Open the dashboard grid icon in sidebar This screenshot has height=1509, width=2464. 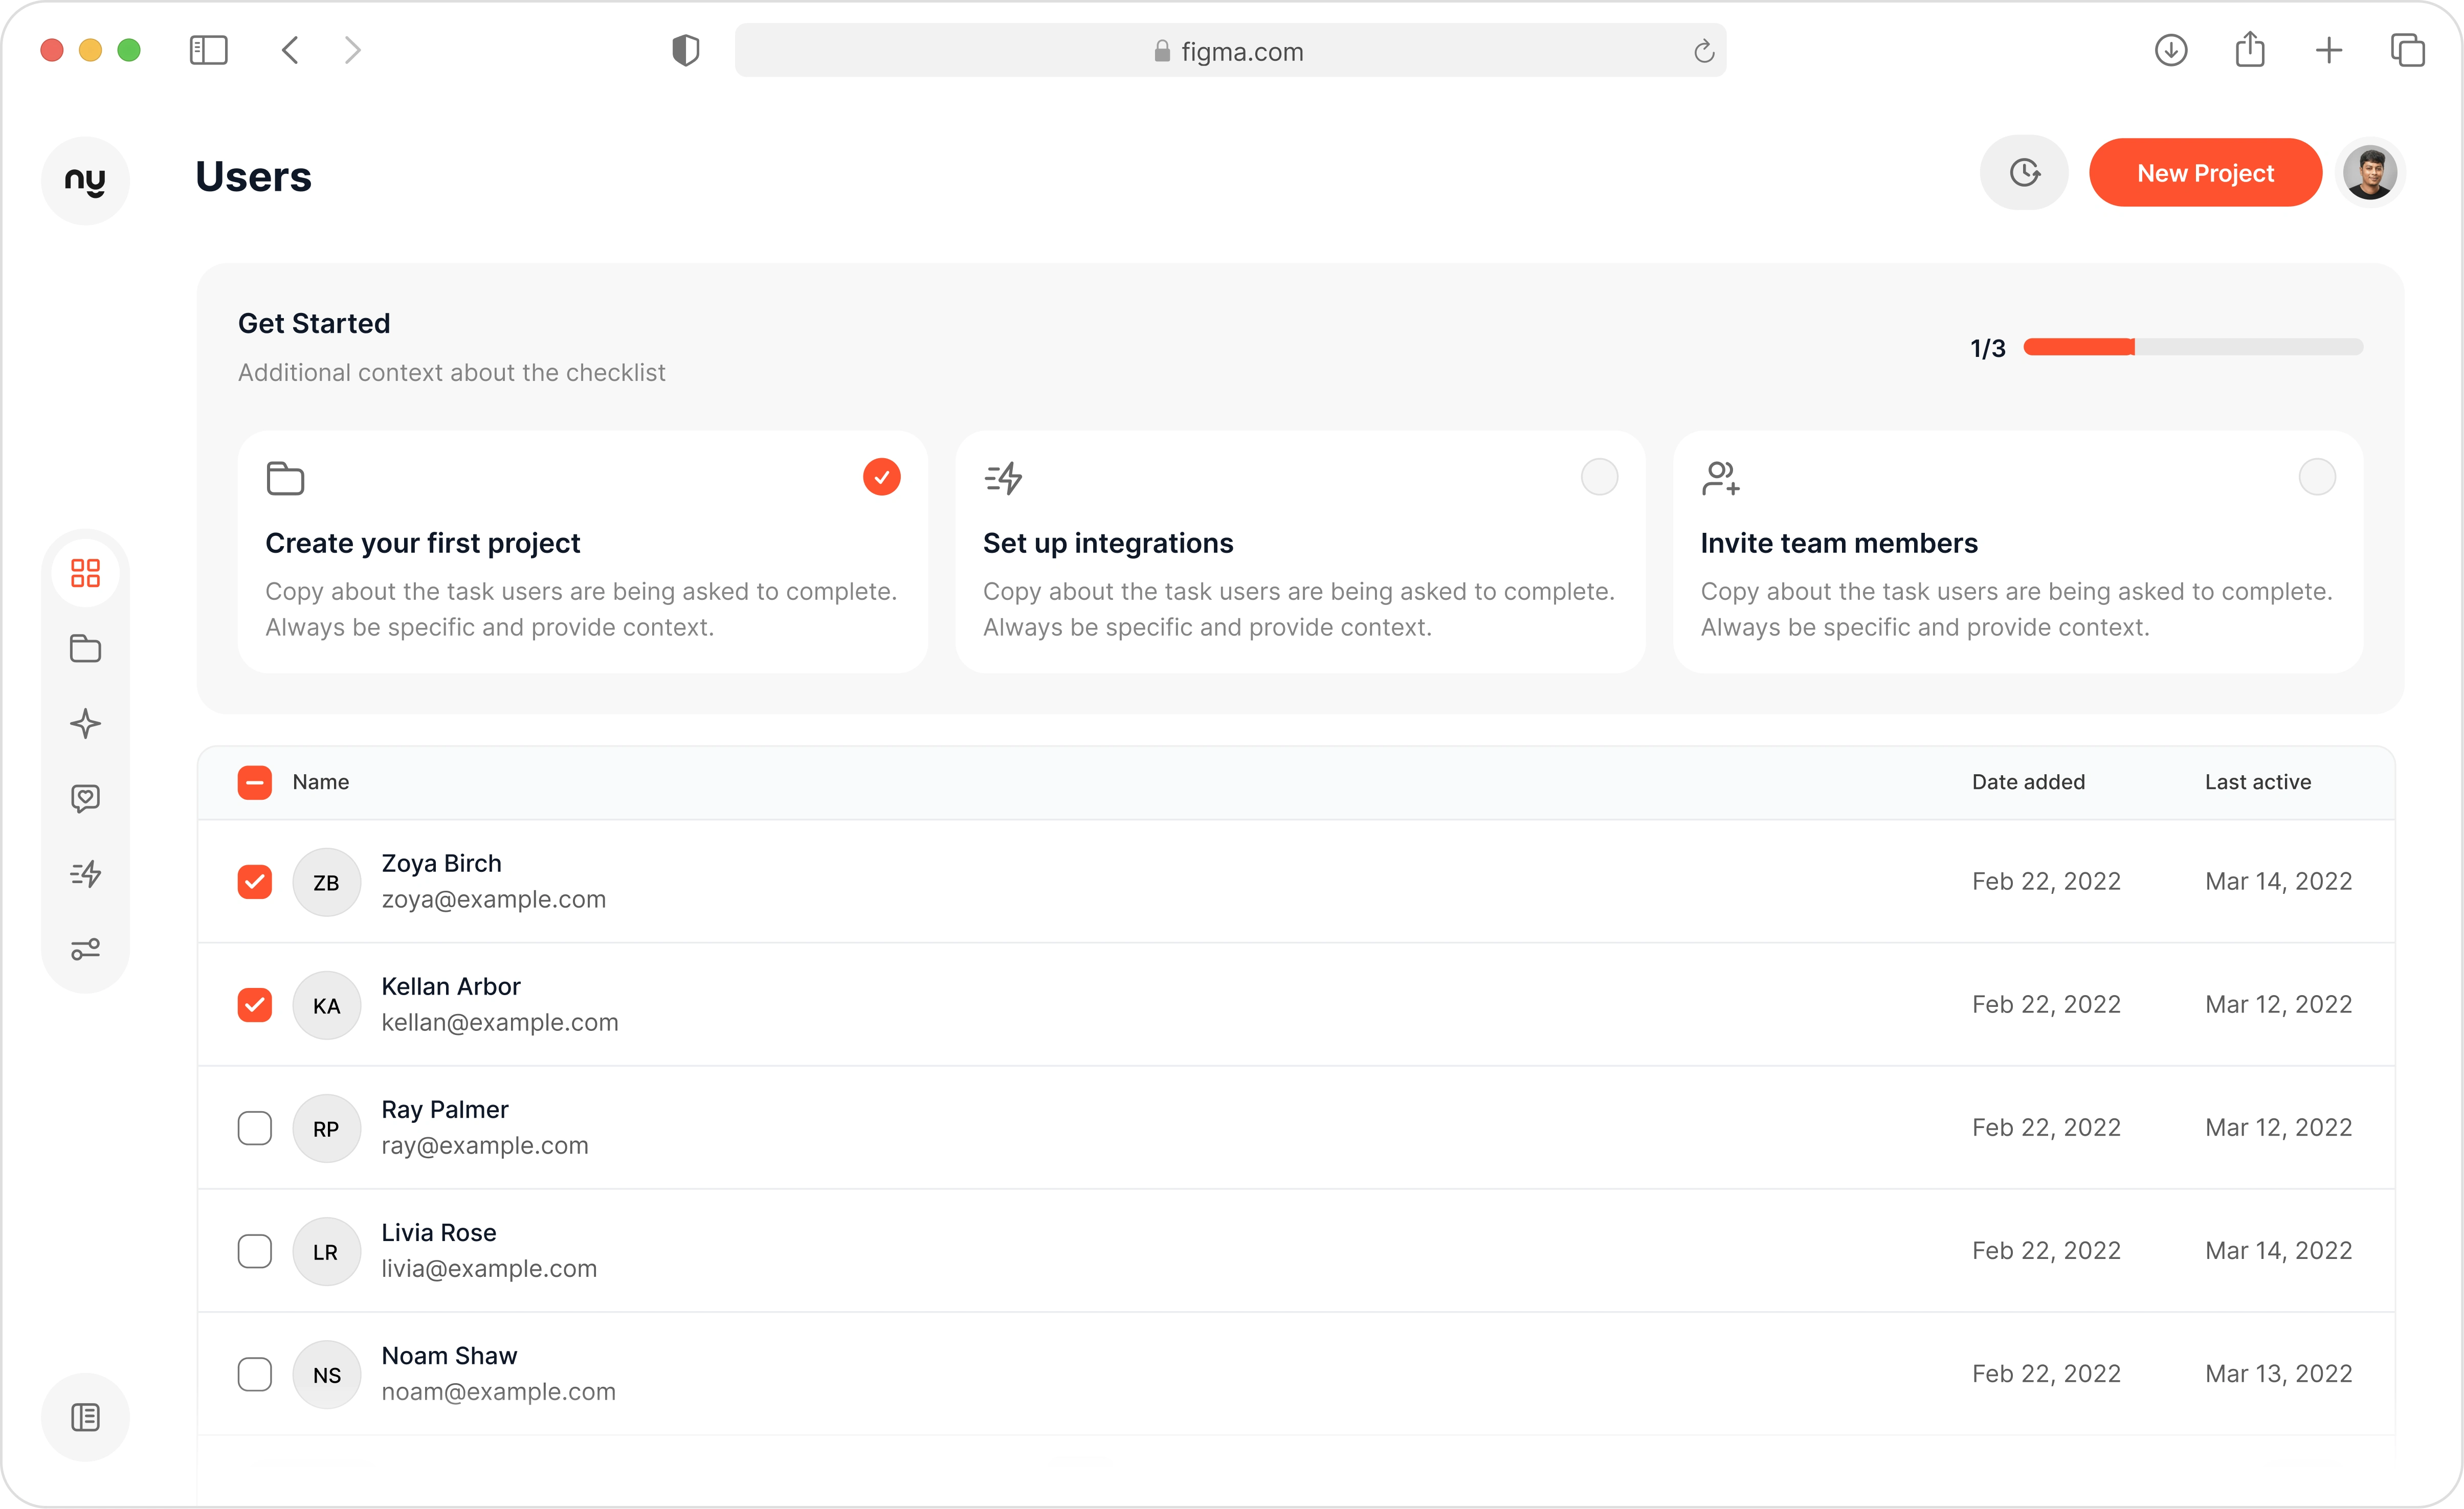[85, 573]
